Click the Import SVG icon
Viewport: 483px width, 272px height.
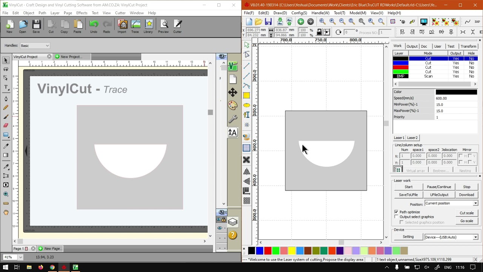click(x=122, y=26)
